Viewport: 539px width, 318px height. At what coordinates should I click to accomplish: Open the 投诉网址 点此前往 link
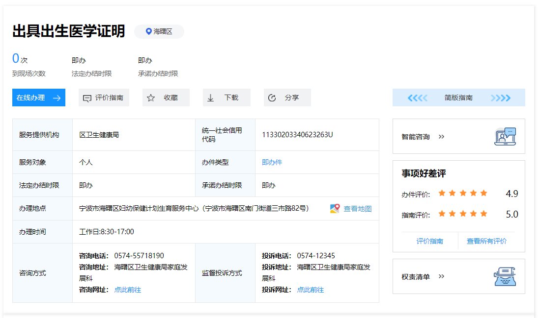310,290
